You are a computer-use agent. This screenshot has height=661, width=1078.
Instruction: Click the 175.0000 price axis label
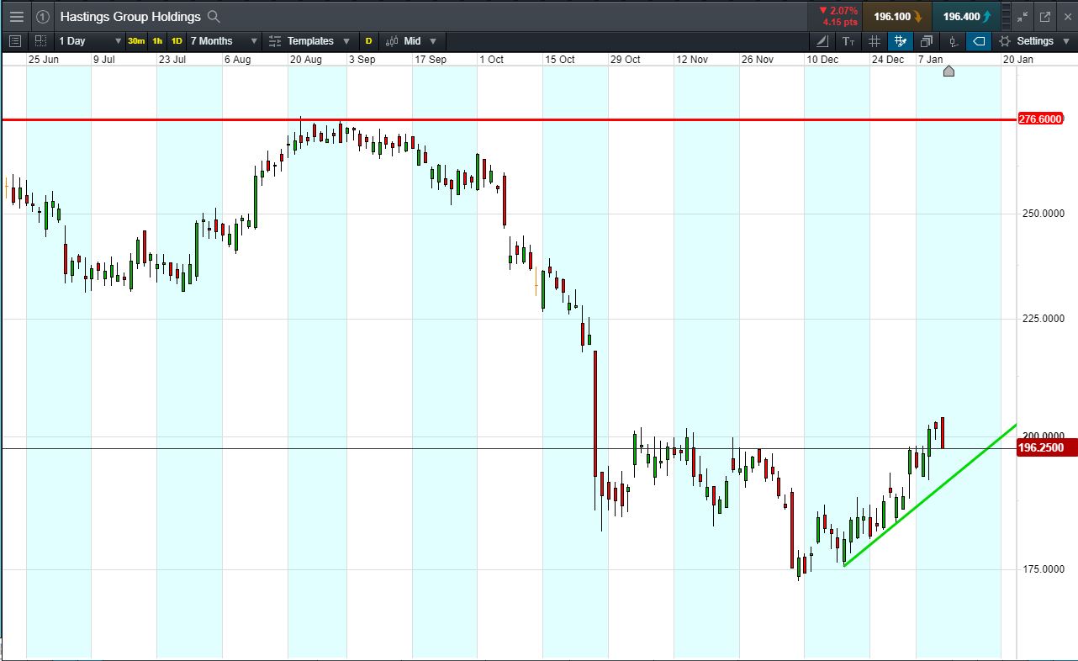[x=1044, y=569]
